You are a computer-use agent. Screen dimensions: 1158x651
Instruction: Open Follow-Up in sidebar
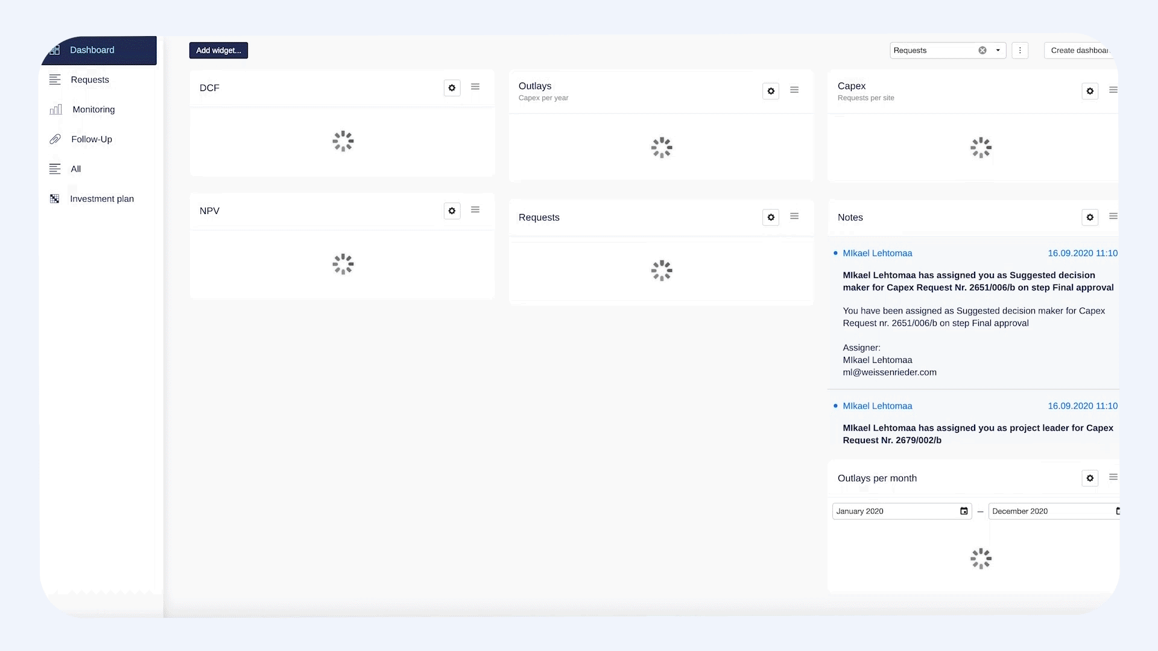coord(92,139)
